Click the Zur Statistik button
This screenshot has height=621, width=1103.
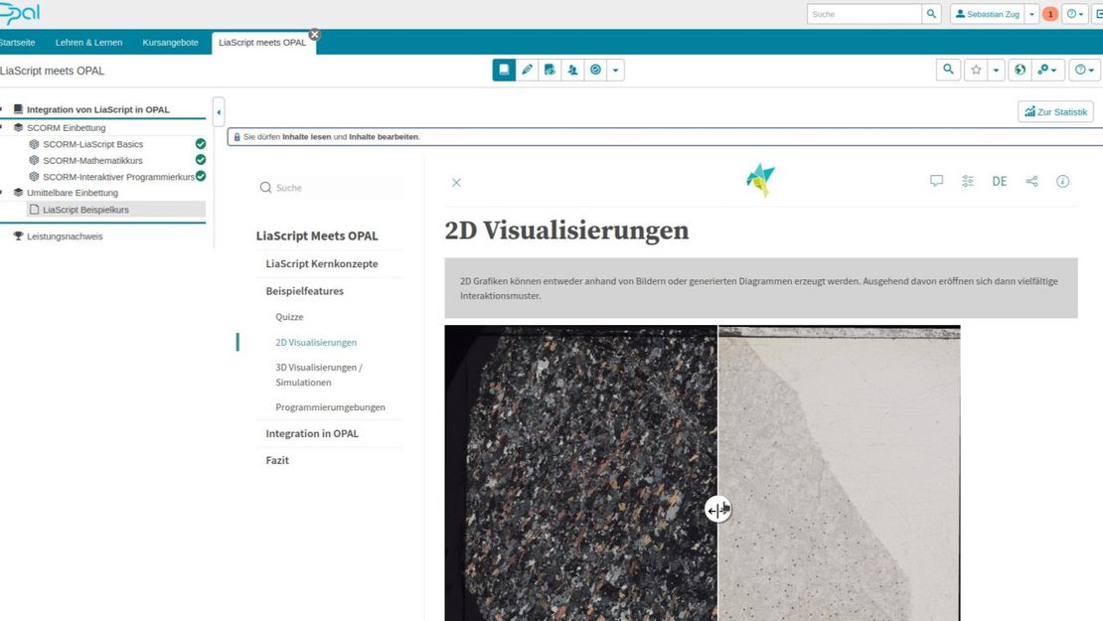click(1055, 112)
